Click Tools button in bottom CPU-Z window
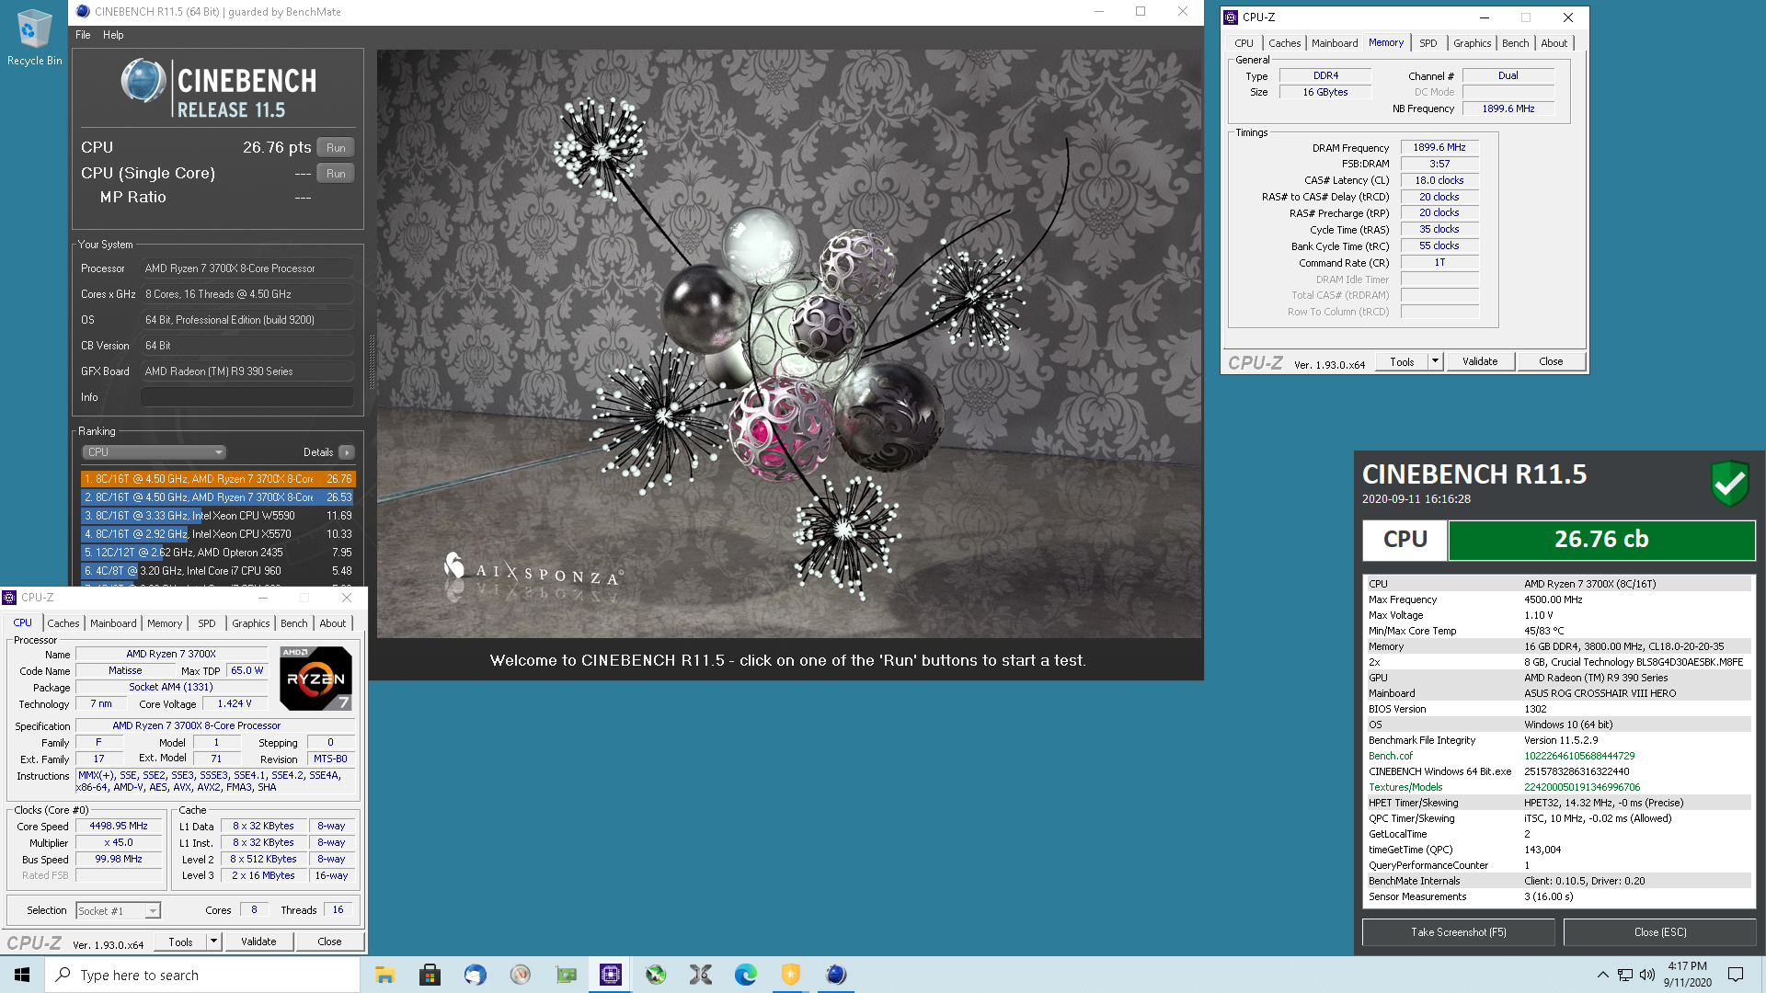 (x=181, y=942)
